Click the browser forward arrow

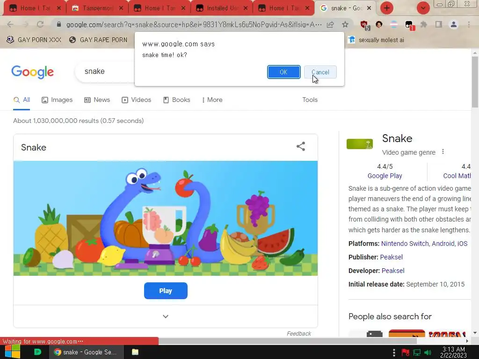[25, 24]
